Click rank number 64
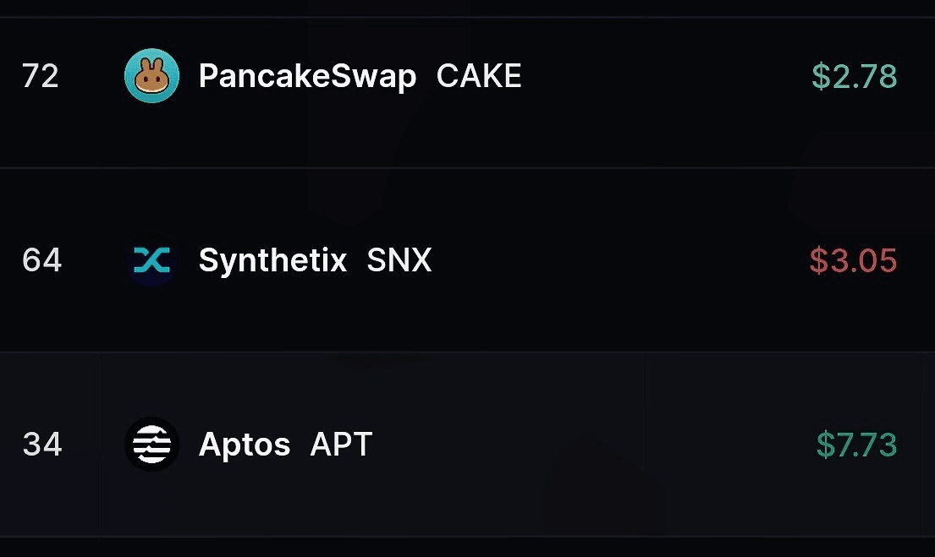This screenshot has height=557, width=935. tap(41, 260)
